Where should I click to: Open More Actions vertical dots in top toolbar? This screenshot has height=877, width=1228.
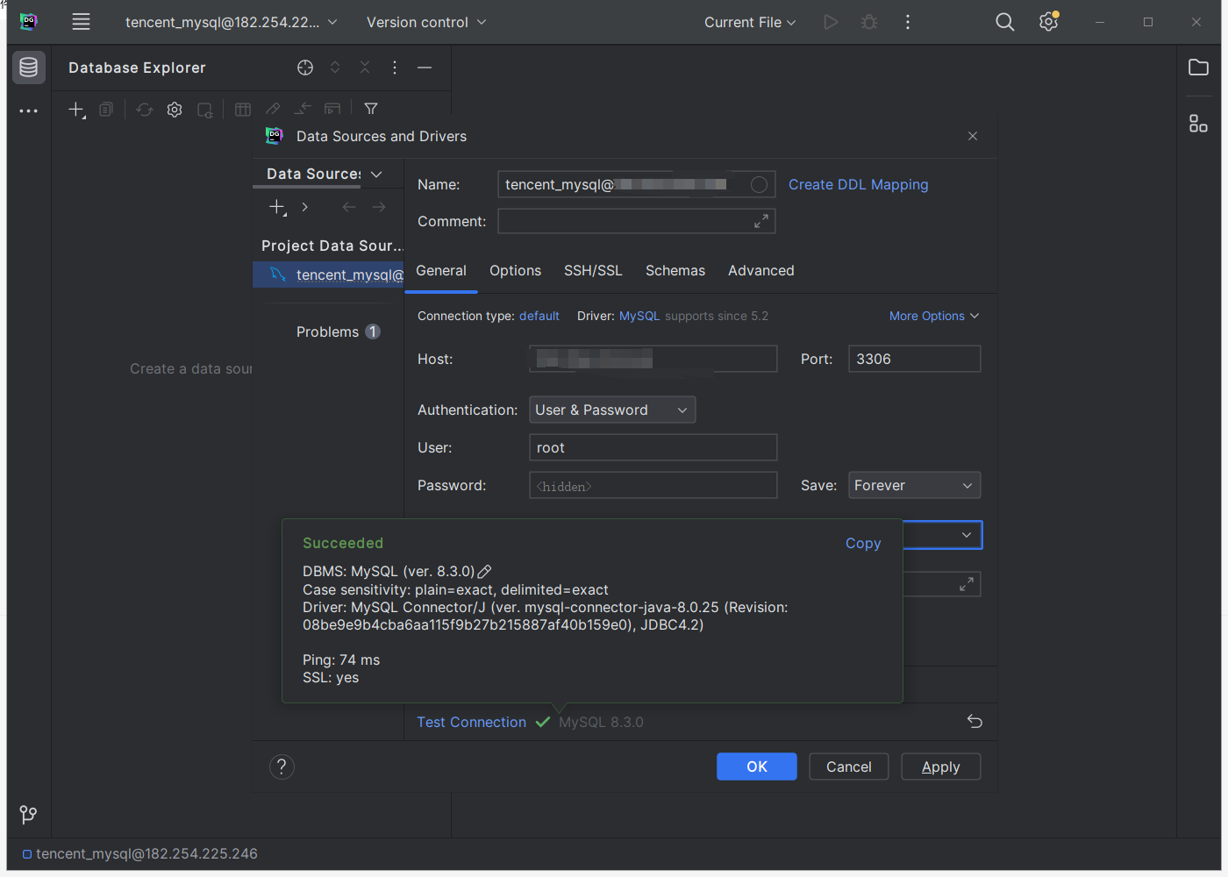908,22
